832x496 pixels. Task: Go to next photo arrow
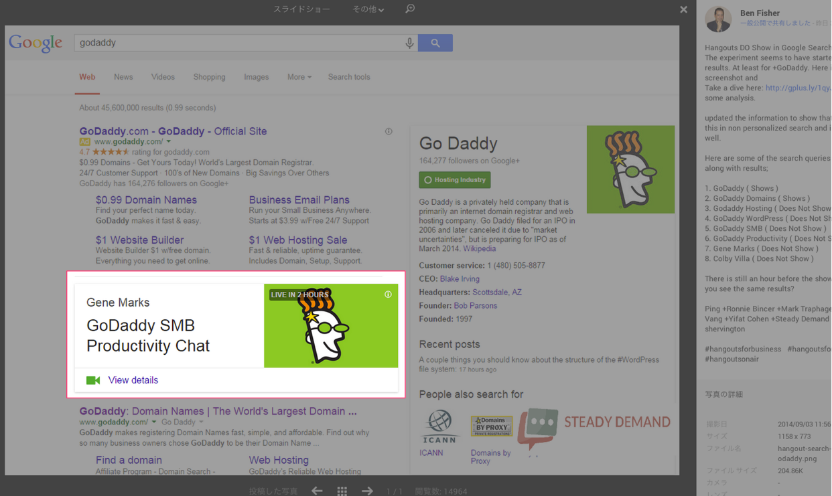[x=367, y=491]
